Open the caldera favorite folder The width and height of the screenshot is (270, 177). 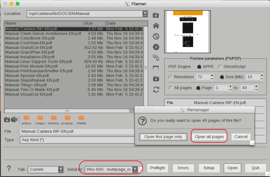coord(26,120)
